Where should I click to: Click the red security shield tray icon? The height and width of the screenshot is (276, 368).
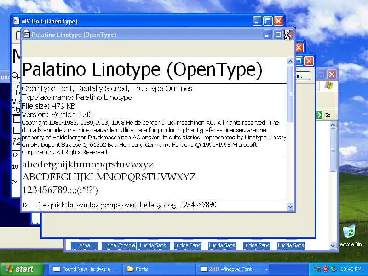(326, 269)
